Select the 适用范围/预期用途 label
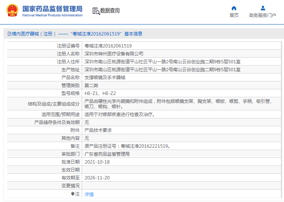The height and width of the screenshot is (202, 284). coord(61,115)
